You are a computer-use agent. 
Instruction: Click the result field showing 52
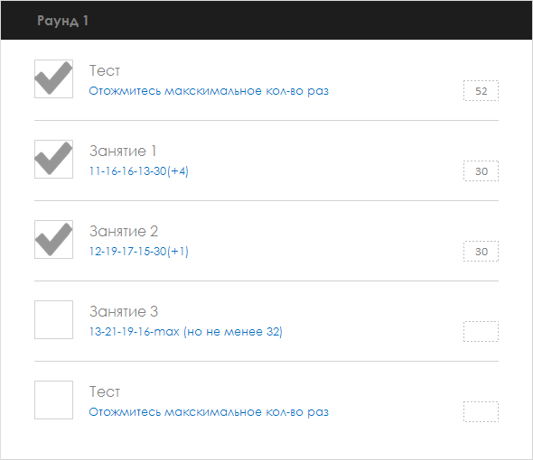point(481,90)
